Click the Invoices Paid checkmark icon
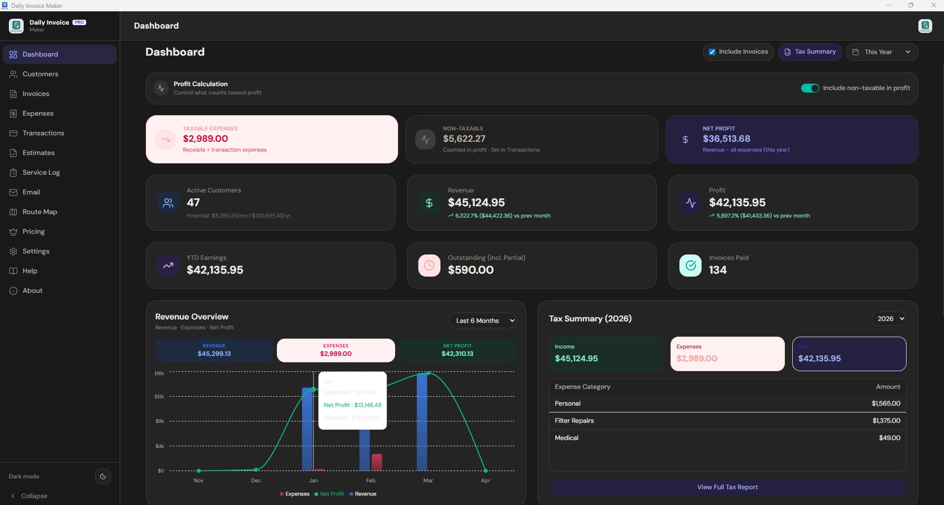 pyautogui.click(x=690, y=266)
